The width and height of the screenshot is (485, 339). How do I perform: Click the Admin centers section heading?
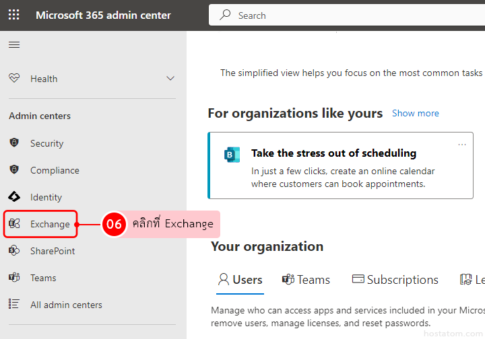[x=40, y=116]
